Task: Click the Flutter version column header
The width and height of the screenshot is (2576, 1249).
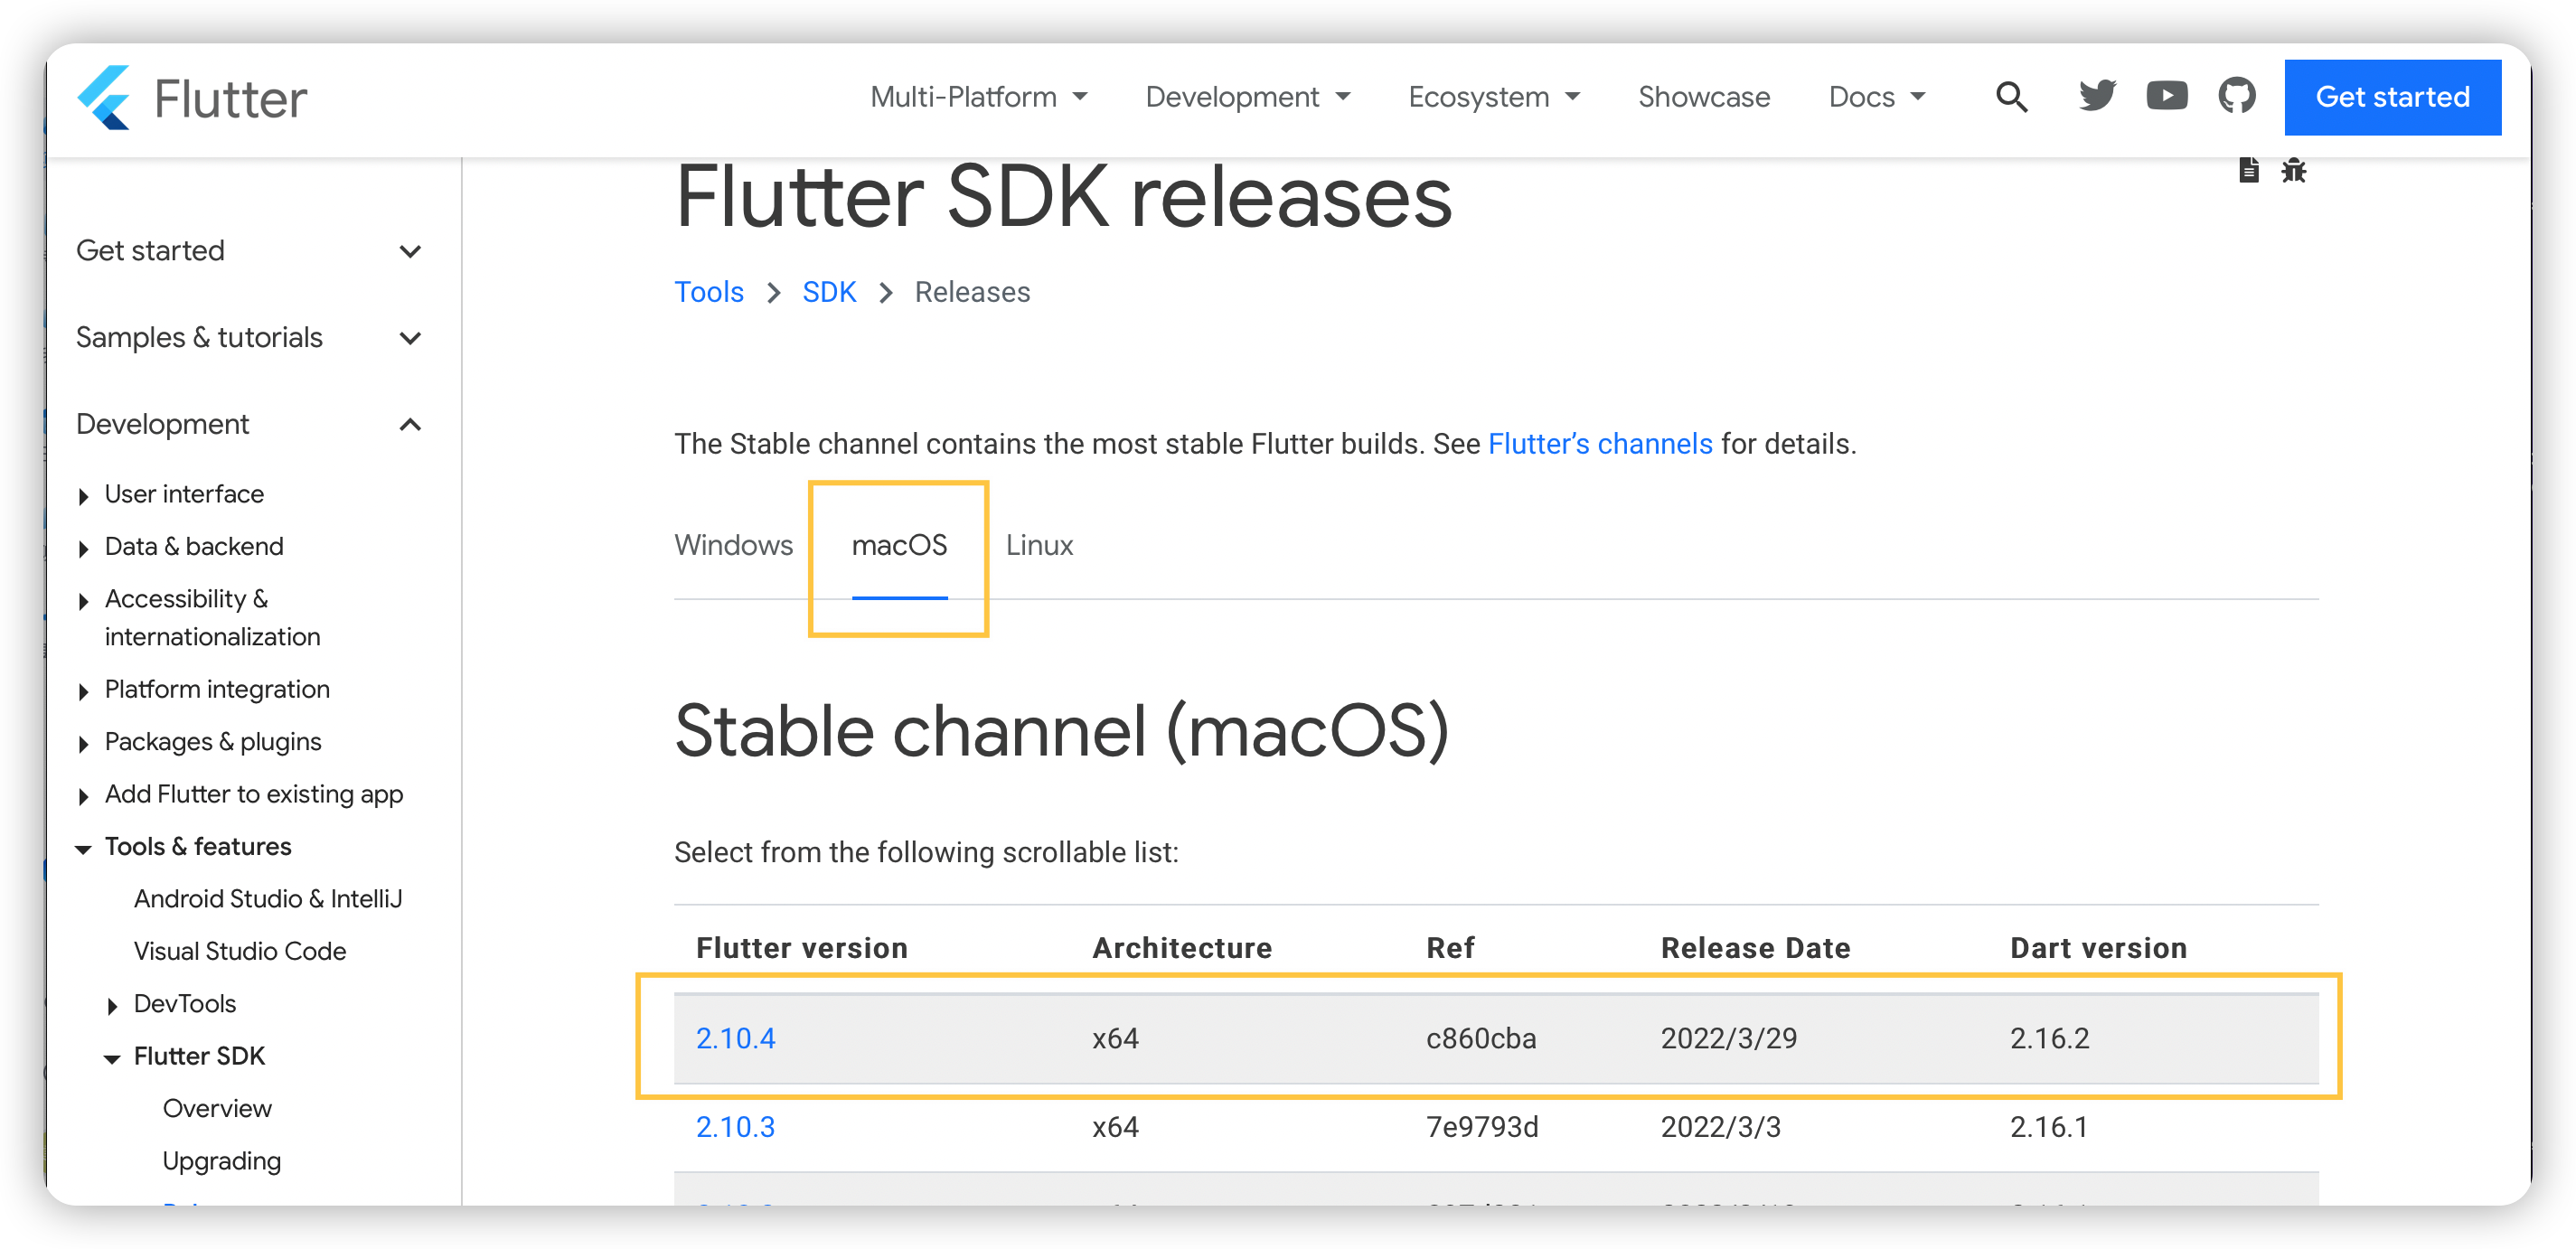Action: [x=801, y=947]
